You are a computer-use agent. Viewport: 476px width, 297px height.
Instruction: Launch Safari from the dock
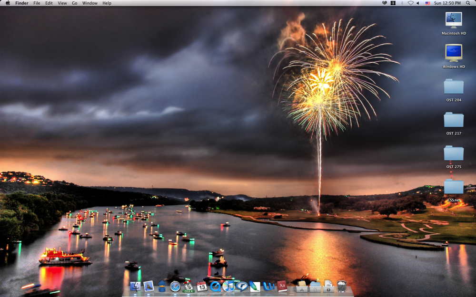(175, 287)
